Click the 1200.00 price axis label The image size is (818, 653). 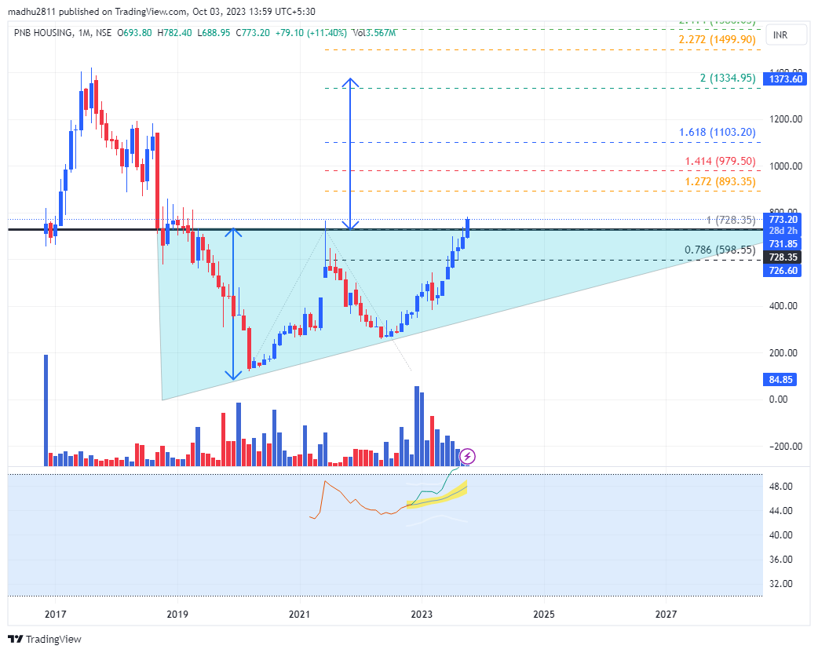[786, 119]
